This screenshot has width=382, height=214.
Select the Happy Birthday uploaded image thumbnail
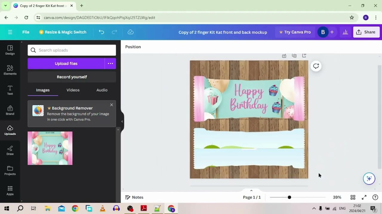(x=50, y=148)
